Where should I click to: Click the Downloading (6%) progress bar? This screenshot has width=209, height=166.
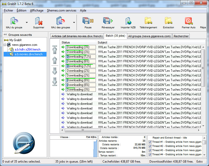[81, 61]
